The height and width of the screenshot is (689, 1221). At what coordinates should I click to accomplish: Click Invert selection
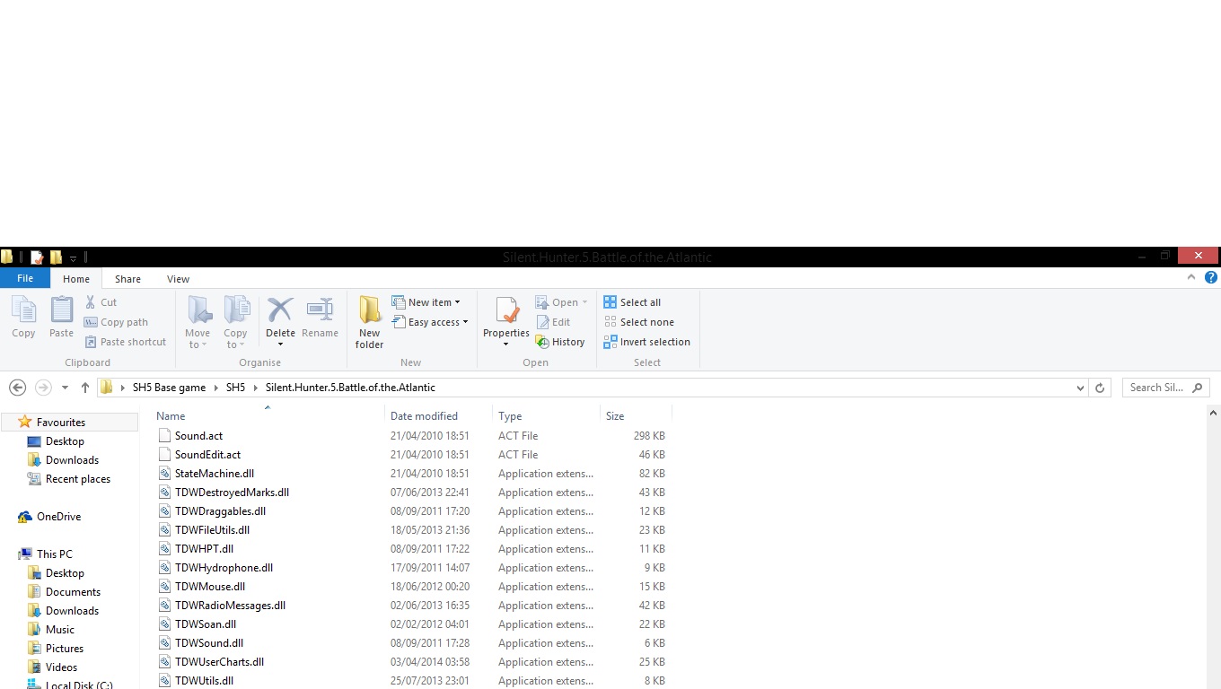click(647, 342)
